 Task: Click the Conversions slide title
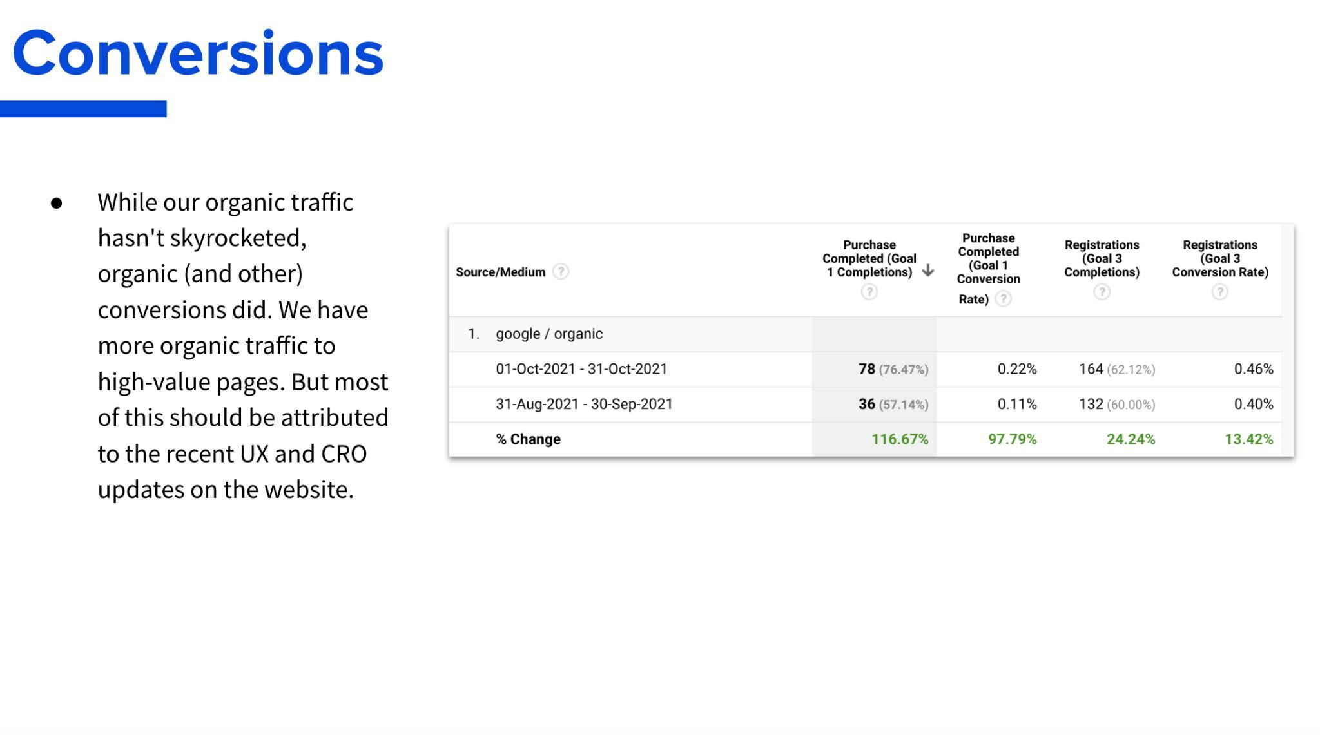198,53
